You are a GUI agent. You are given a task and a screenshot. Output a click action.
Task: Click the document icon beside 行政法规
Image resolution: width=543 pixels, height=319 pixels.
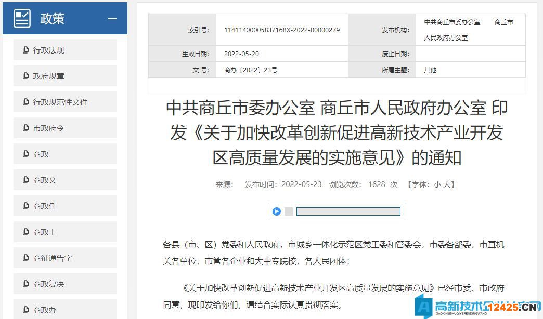click(26, 50)
